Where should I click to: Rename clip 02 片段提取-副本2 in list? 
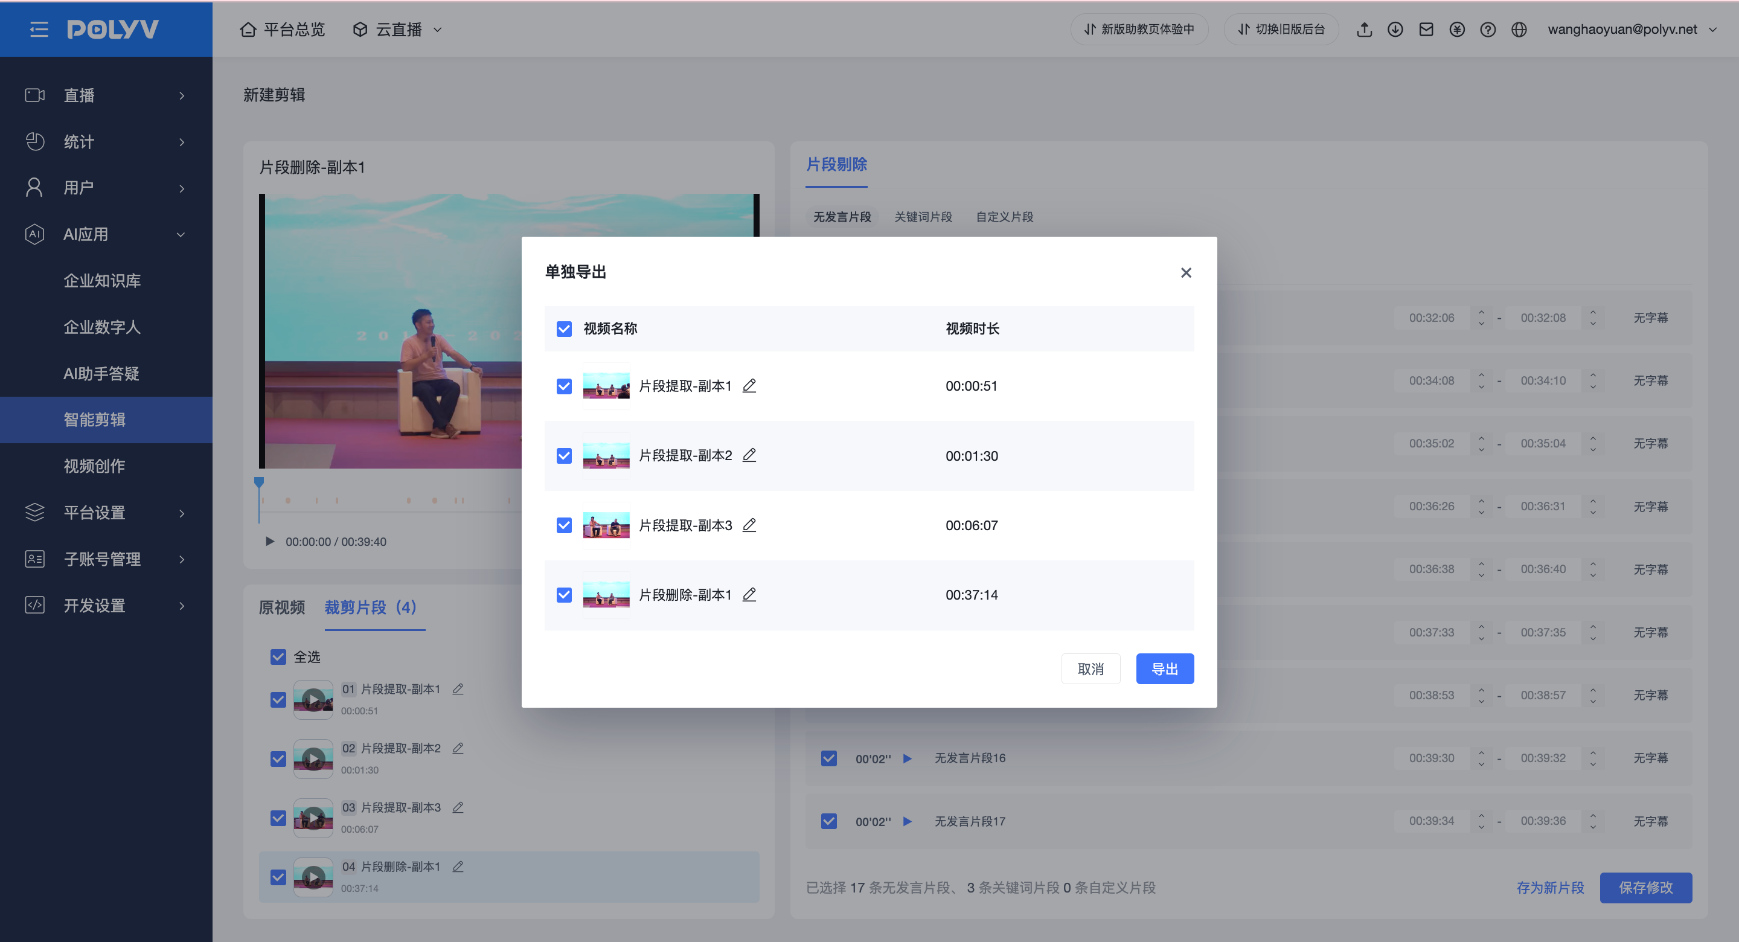click(x=458, y=748)
